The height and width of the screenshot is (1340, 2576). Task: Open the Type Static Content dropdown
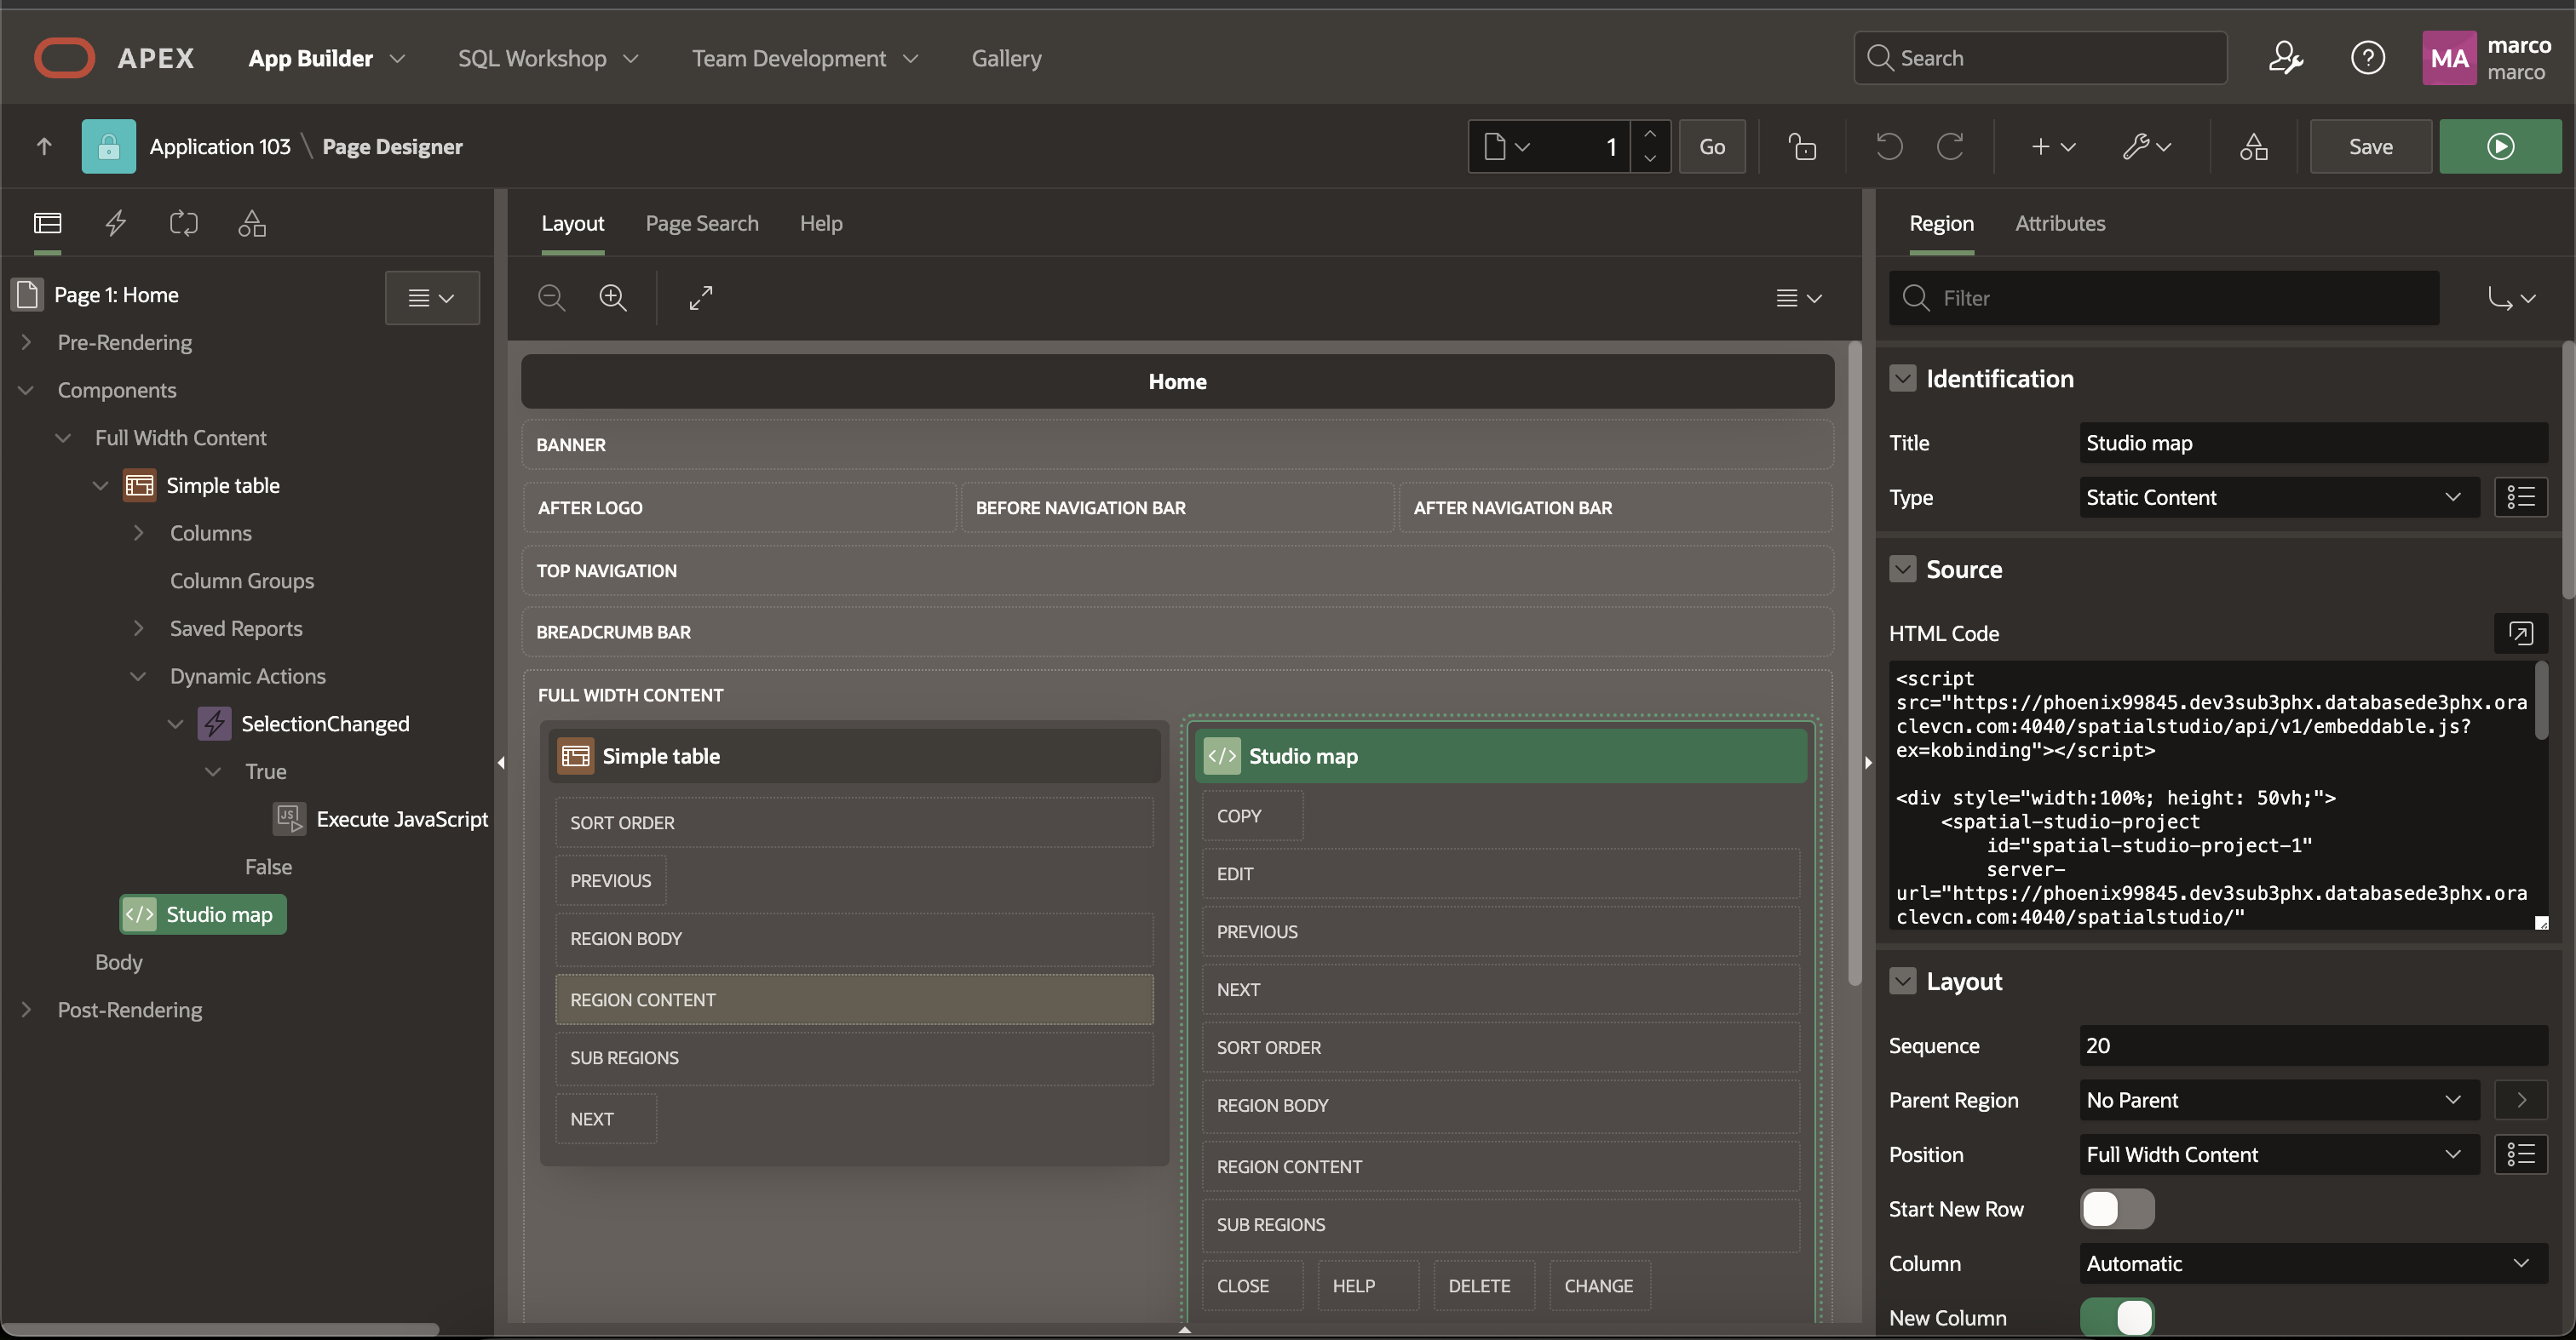pos(2277,496)
